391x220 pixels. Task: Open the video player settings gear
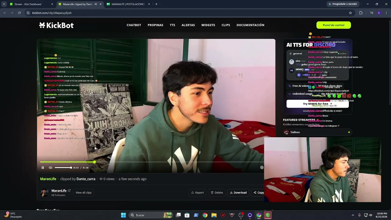(262, 167)
